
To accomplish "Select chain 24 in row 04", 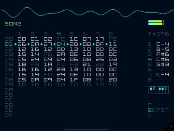I will tap(35, 59).
